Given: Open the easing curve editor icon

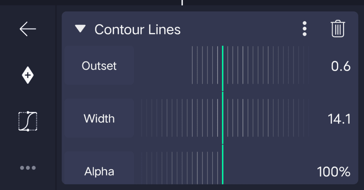Looking at the screenshot, I should pyautogui.click(x=28, y=121).
